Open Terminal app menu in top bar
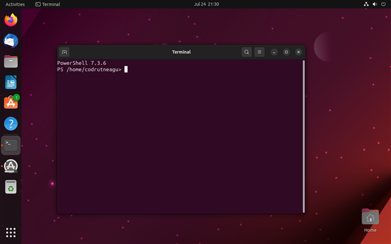Image resolution: width=391 pixels, height=244 pixels. (47, 4)
